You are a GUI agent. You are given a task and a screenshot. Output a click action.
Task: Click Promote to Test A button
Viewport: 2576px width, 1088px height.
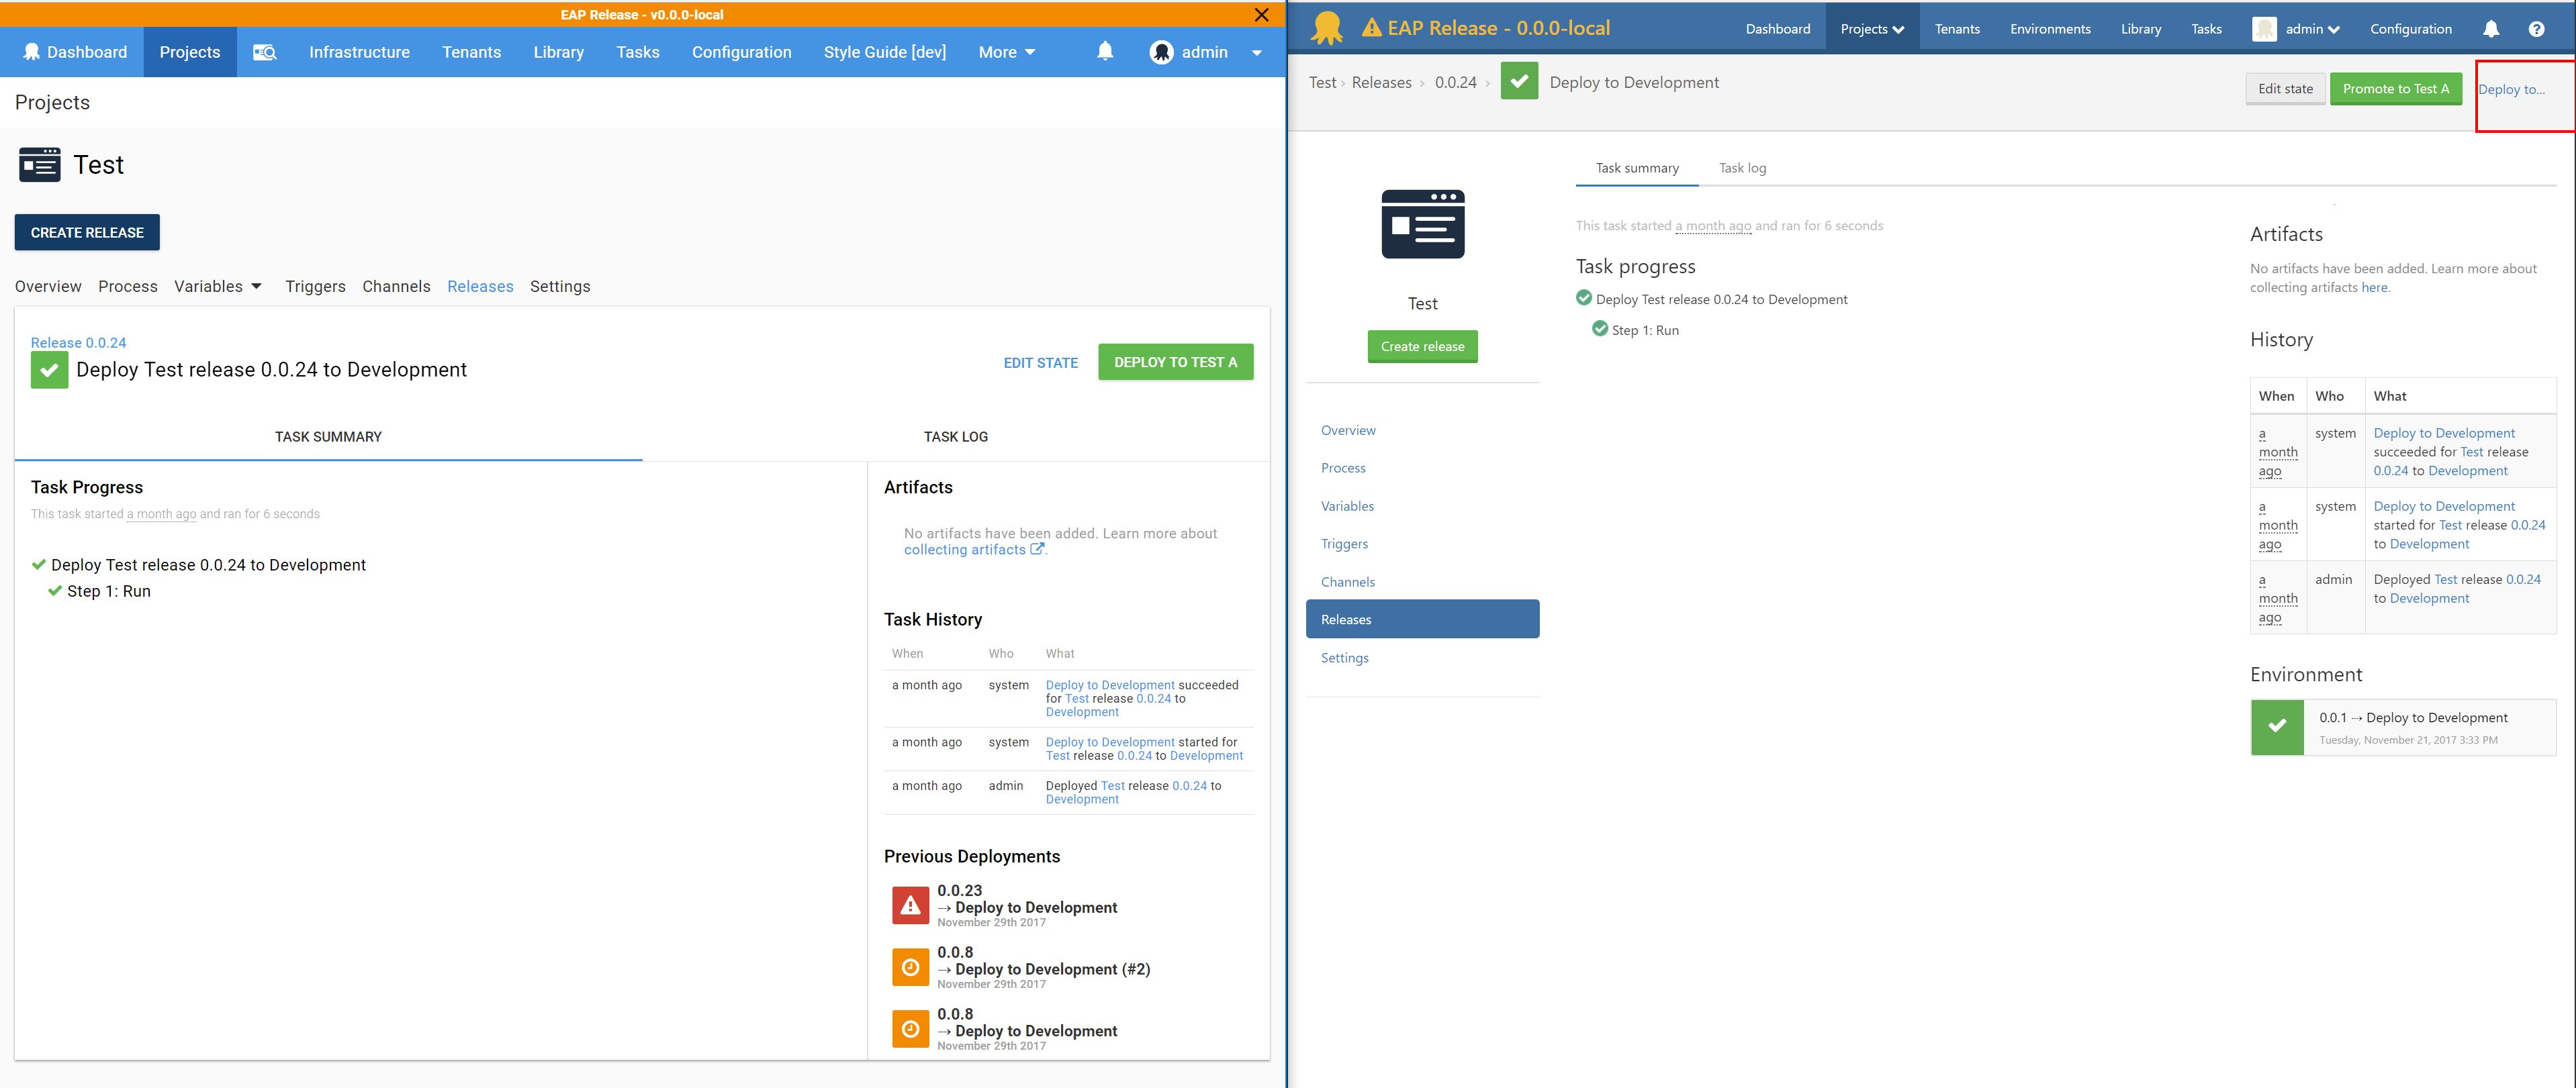tap(2395, 89)
